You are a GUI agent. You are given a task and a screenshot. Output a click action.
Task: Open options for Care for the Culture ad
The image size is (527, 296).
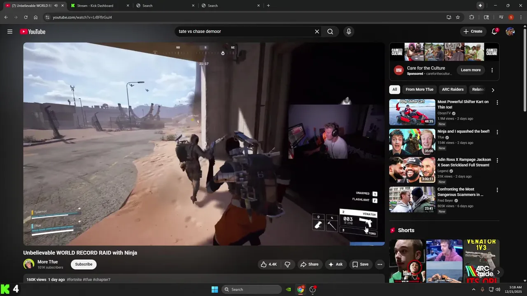(492, 70)
